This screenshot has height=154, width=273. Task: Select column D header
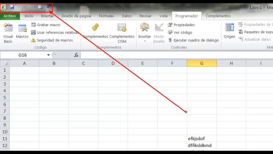(x=113, y=63)
